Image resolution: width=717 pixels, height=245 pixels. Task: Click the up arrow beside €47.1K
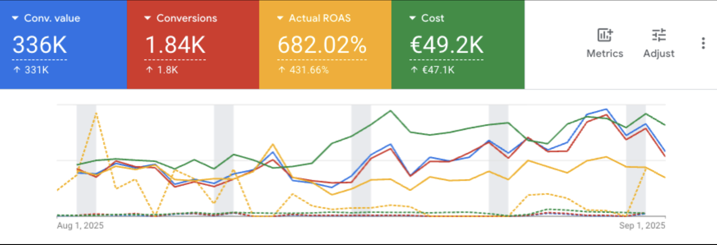pos(414,70)
